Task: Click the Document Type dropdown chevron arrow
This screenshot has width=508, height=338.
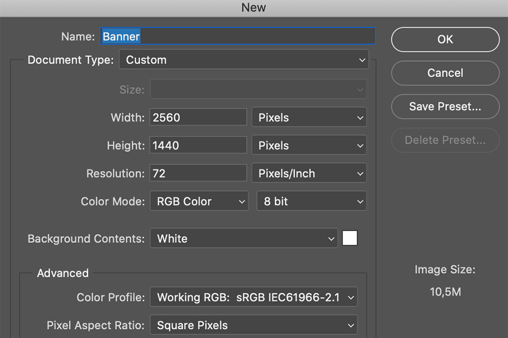Action: pos(362,60)
